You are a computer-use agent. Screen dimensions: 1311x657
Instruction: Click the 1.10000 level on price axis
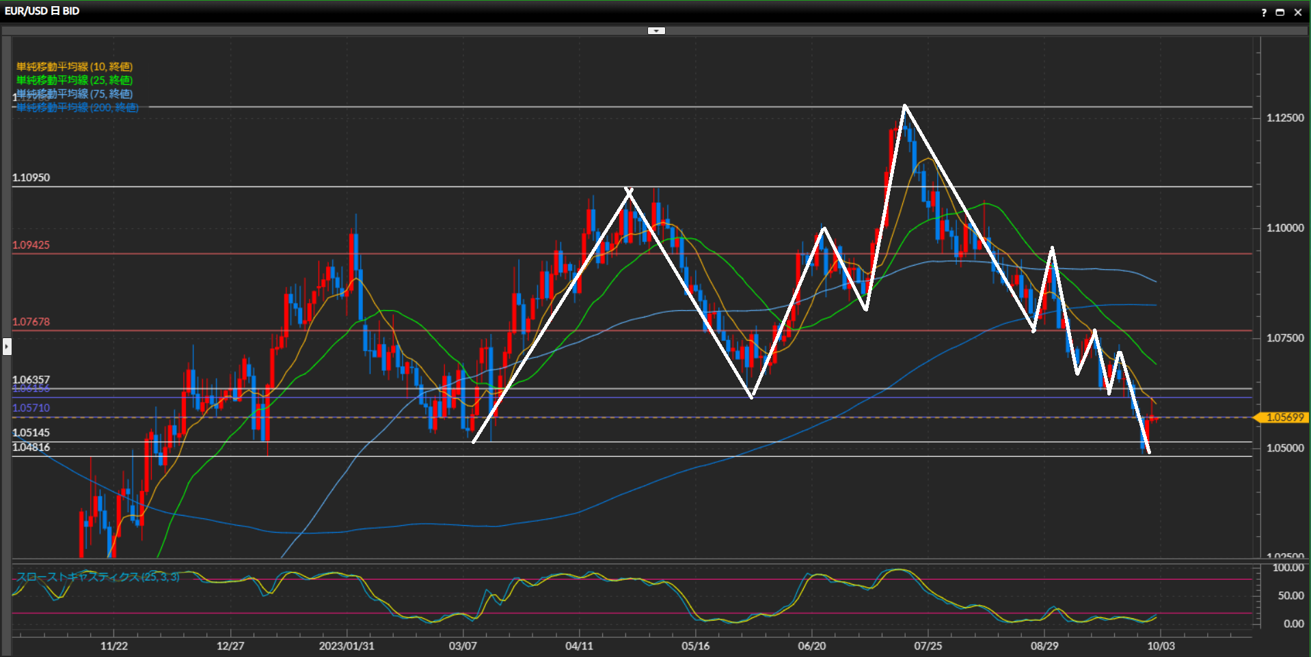(x=1285, y=228)
